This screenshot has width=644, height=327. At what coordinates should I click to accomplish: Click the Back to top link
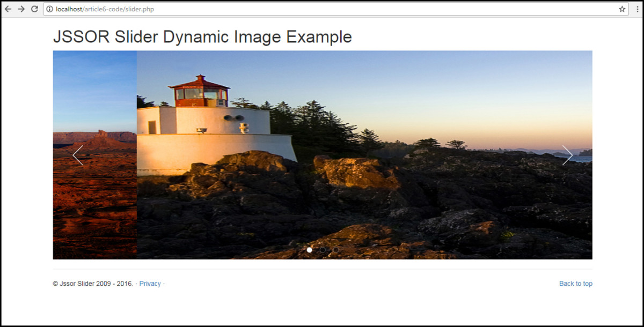coord(575,283)
